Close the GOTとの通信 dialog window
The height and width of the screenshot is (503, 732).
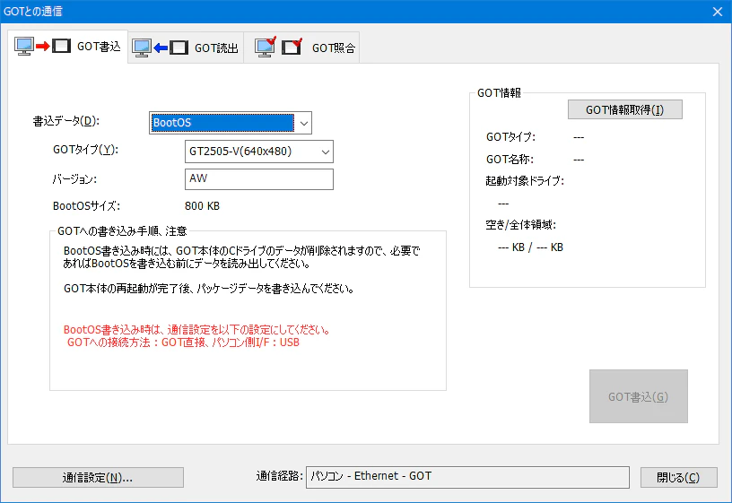(x=718, y=12)
